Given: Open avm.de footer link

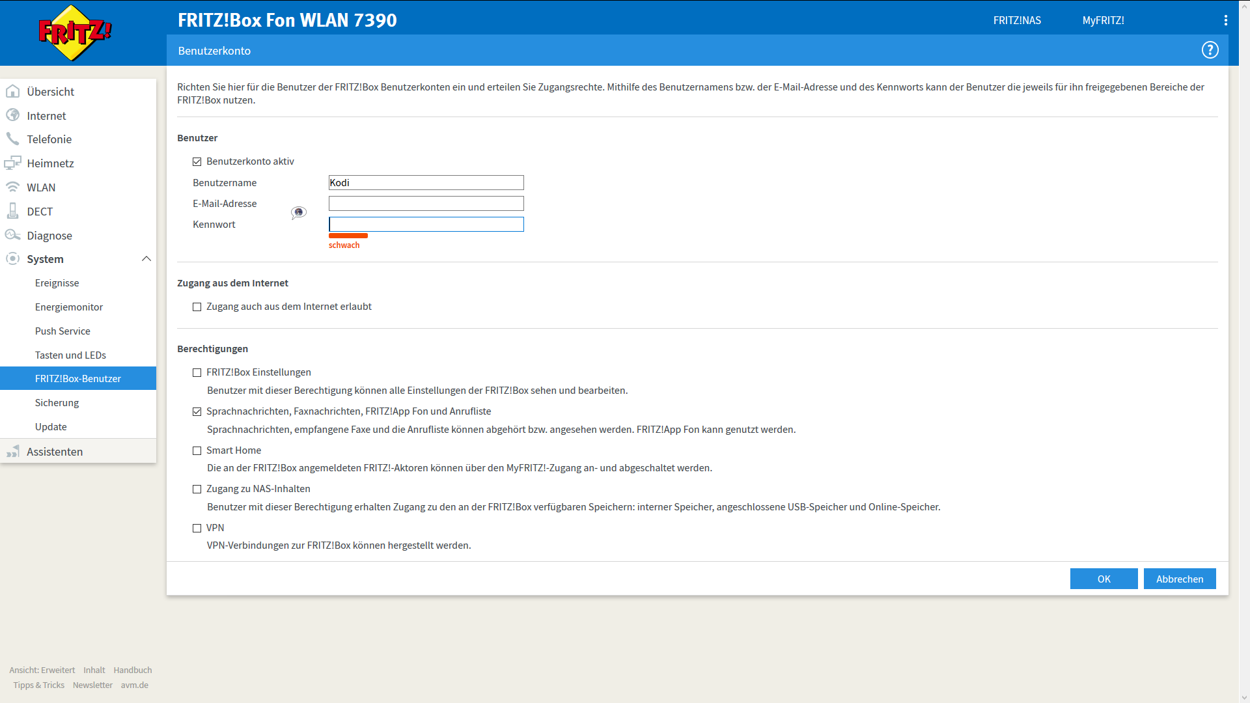Looking at the screenshot, I should [x=135, y=685].
